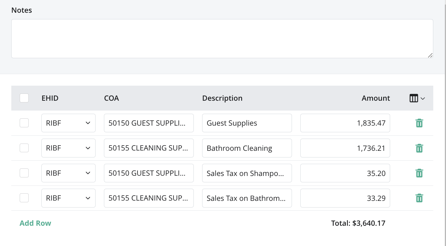Viewport: 446px width, 246px height.
Task: Click the Bathroom Cleaning description field
Action: click(247, 148)
